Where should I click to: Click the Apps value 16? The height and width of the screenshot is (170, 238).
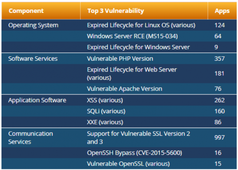pos(218,153)
